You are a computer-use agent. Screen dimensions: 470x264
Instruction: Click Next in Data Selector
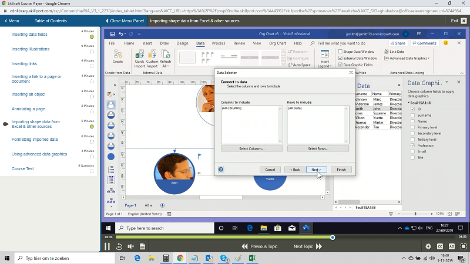tap(317, 170)
